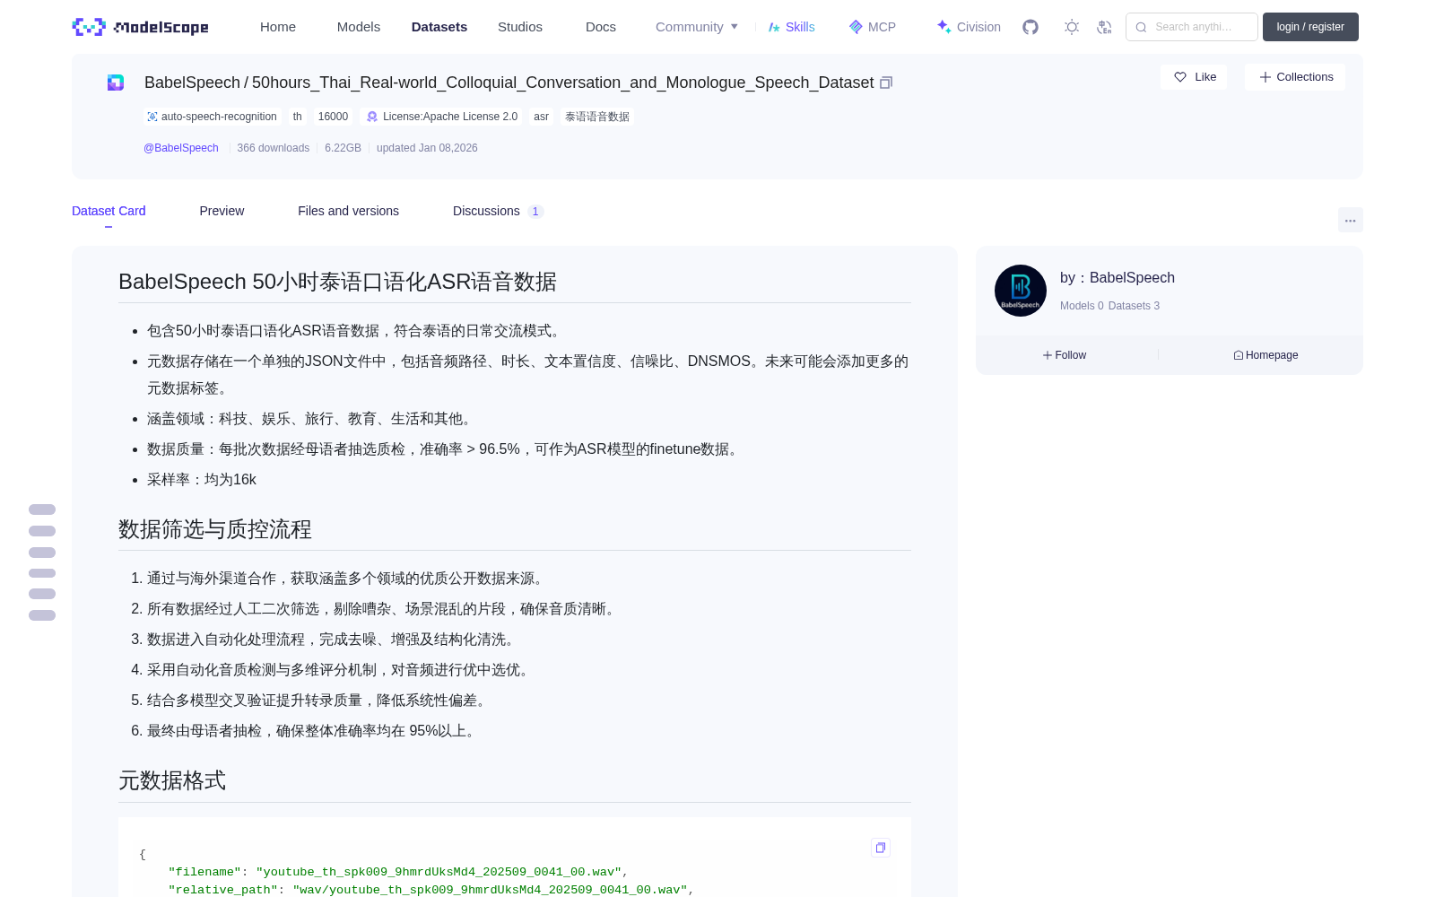This screenshot has width=1435, height=897.
Task: Click the ModelScope logo
Action: click(x=141, y=27)
